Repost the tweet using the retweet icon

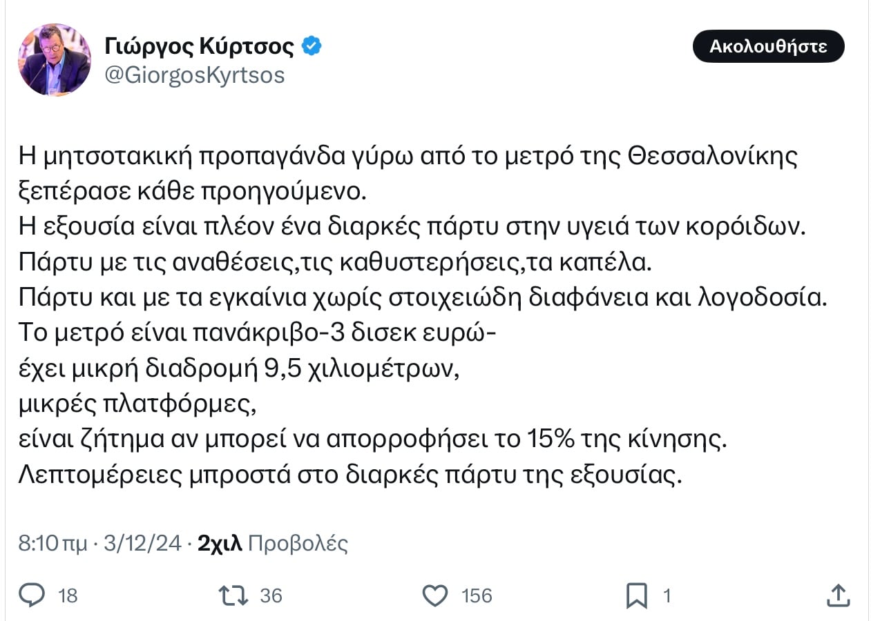(233, 595)
